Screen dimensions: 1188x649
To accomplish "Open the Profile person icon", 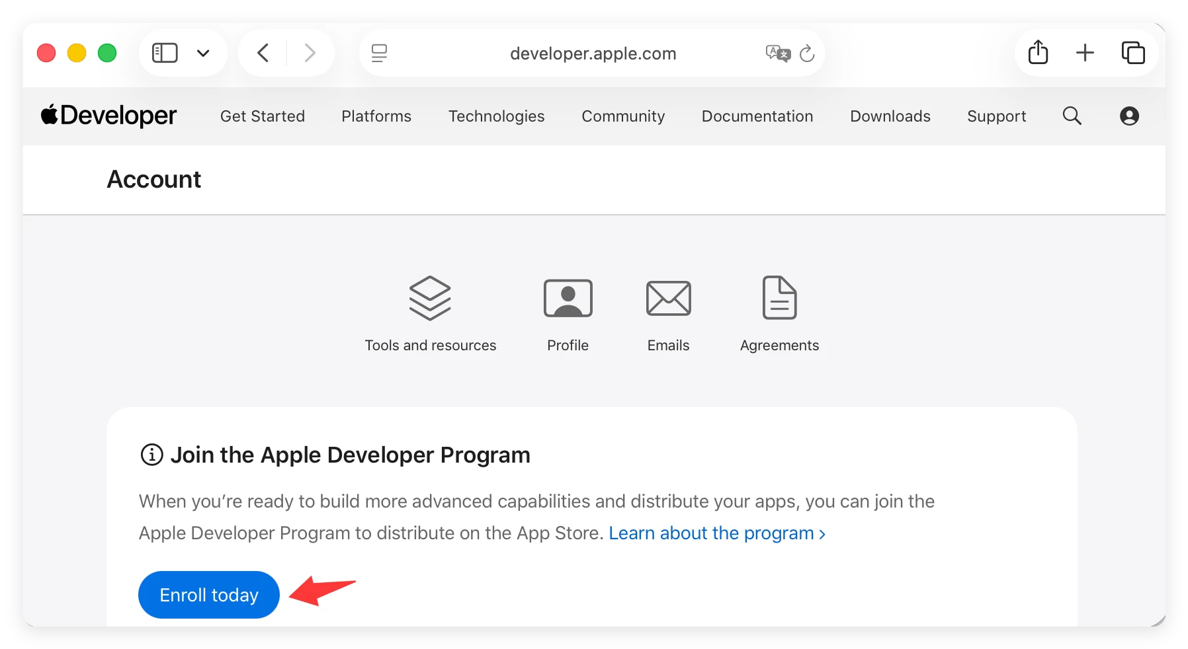I will point(568,298).
